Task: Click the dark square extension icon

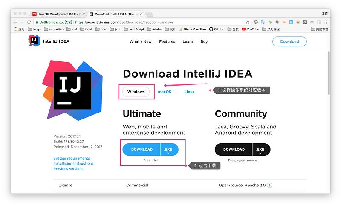Action: (x=305, y=22)
